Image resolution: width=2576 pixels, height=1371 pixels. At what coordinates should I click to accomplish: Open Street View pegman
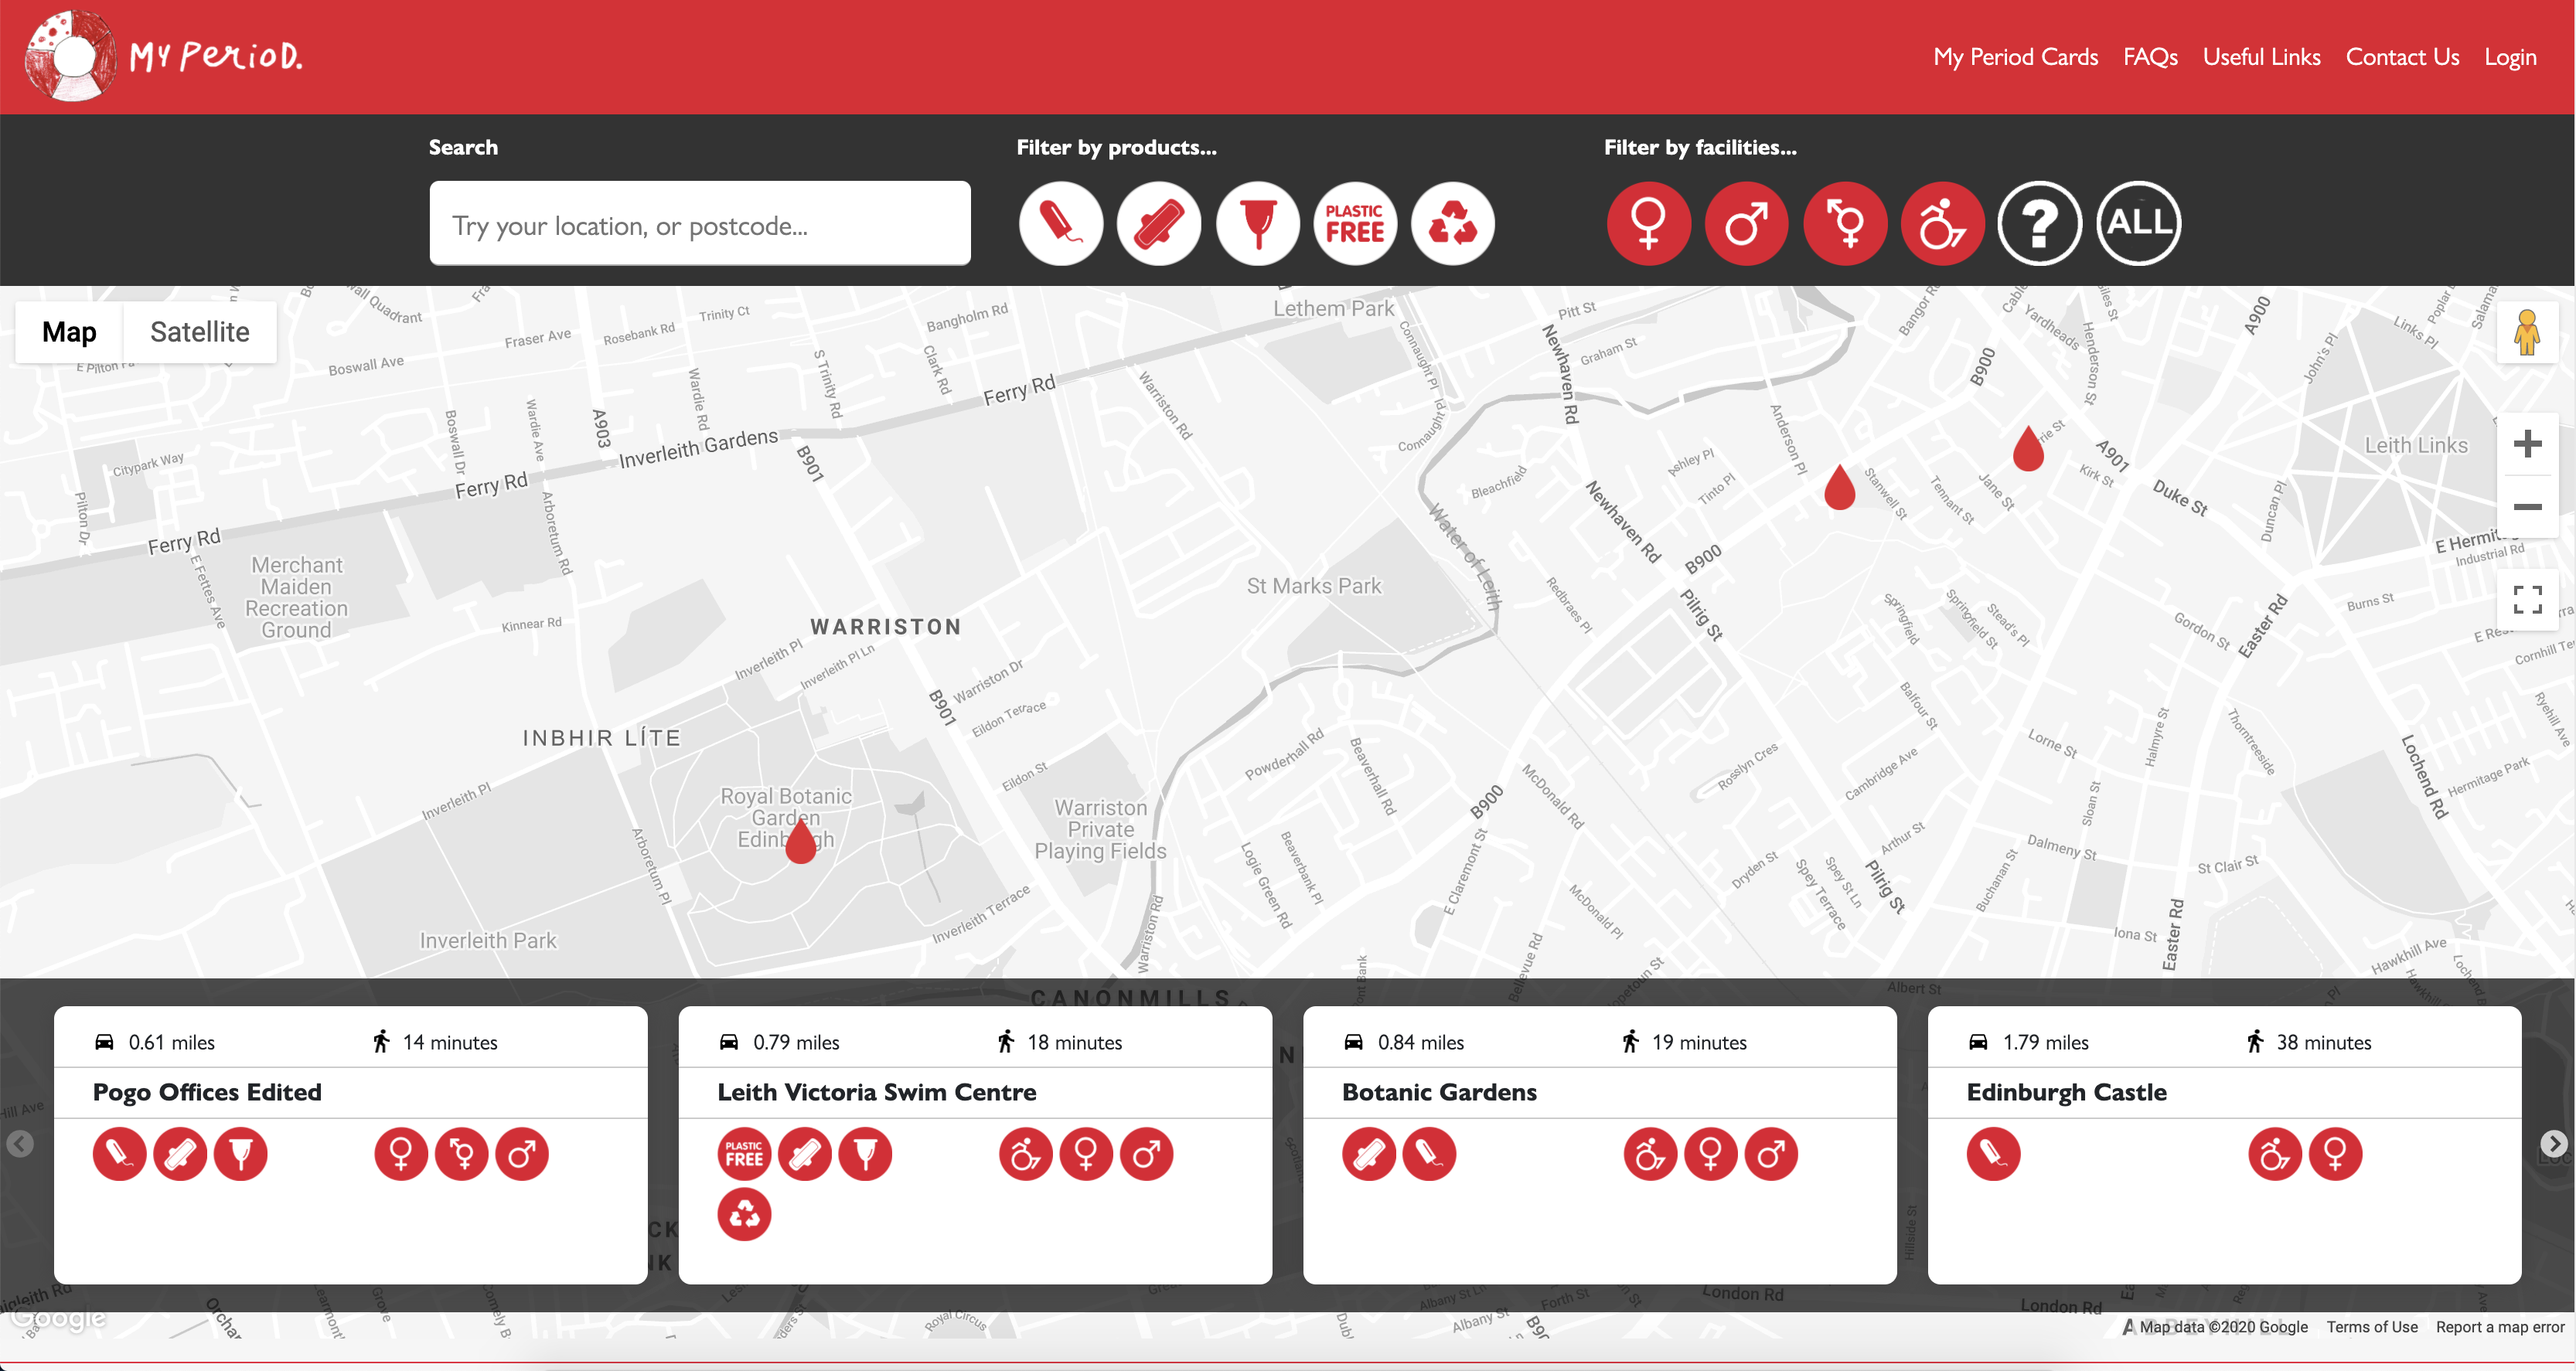2527,332
